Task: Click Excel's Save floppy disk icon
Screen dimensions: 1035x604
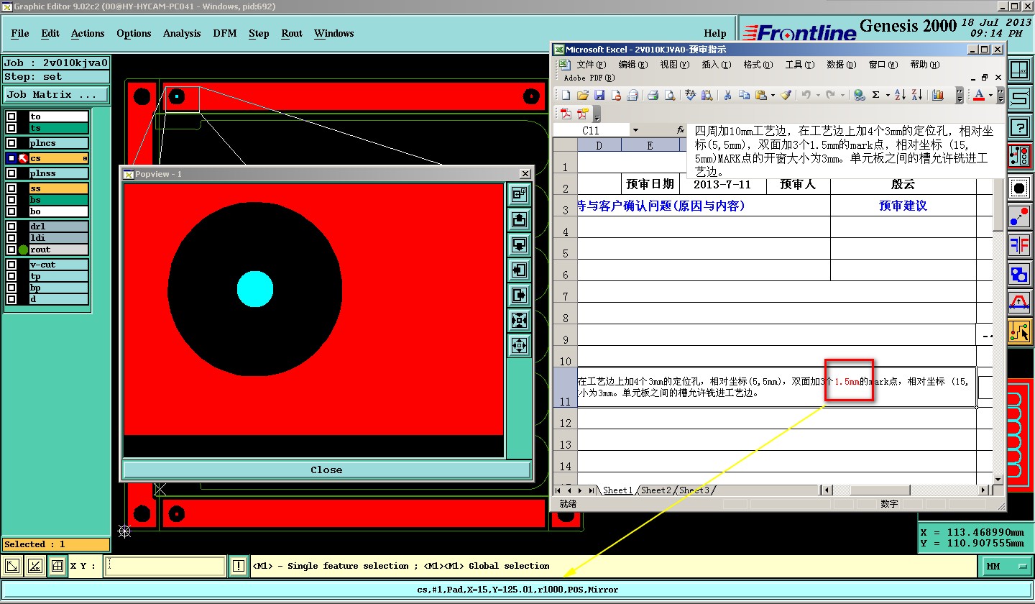Action: 599,95
